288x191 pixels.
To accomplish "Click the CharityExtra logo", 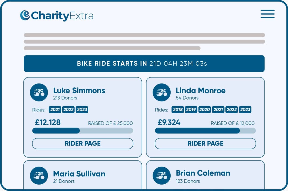I will point(57,15).
